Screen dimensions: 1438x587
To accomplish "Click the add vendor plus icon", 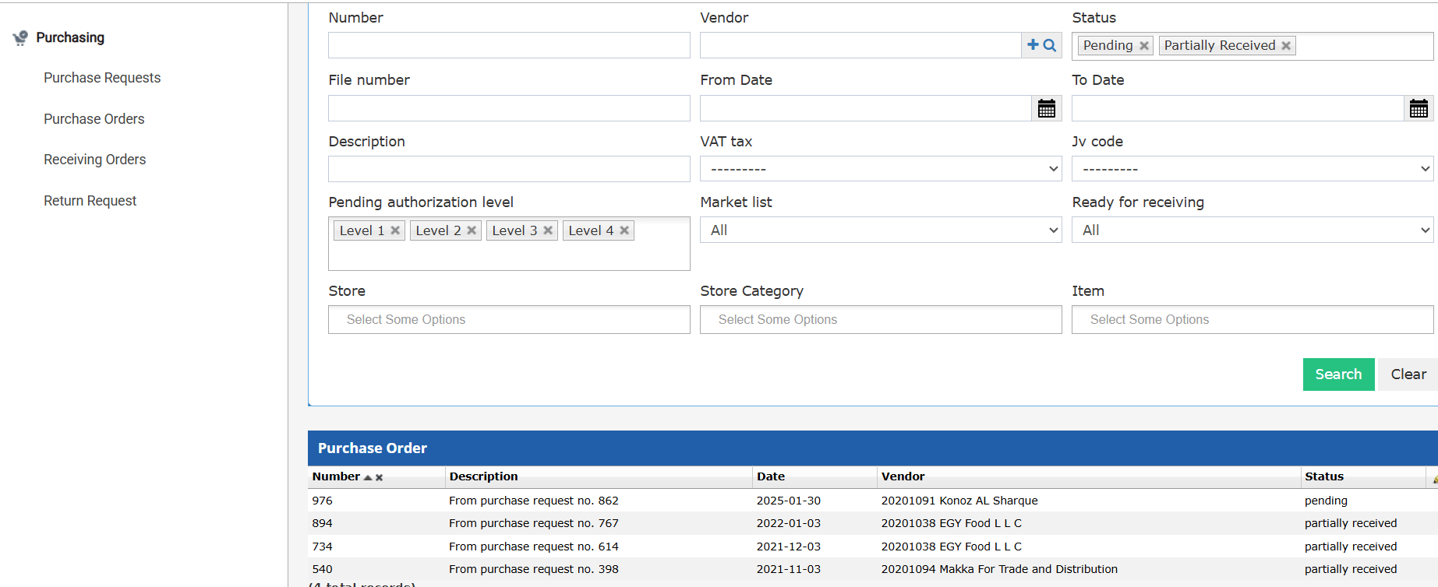I will 1033,45.
